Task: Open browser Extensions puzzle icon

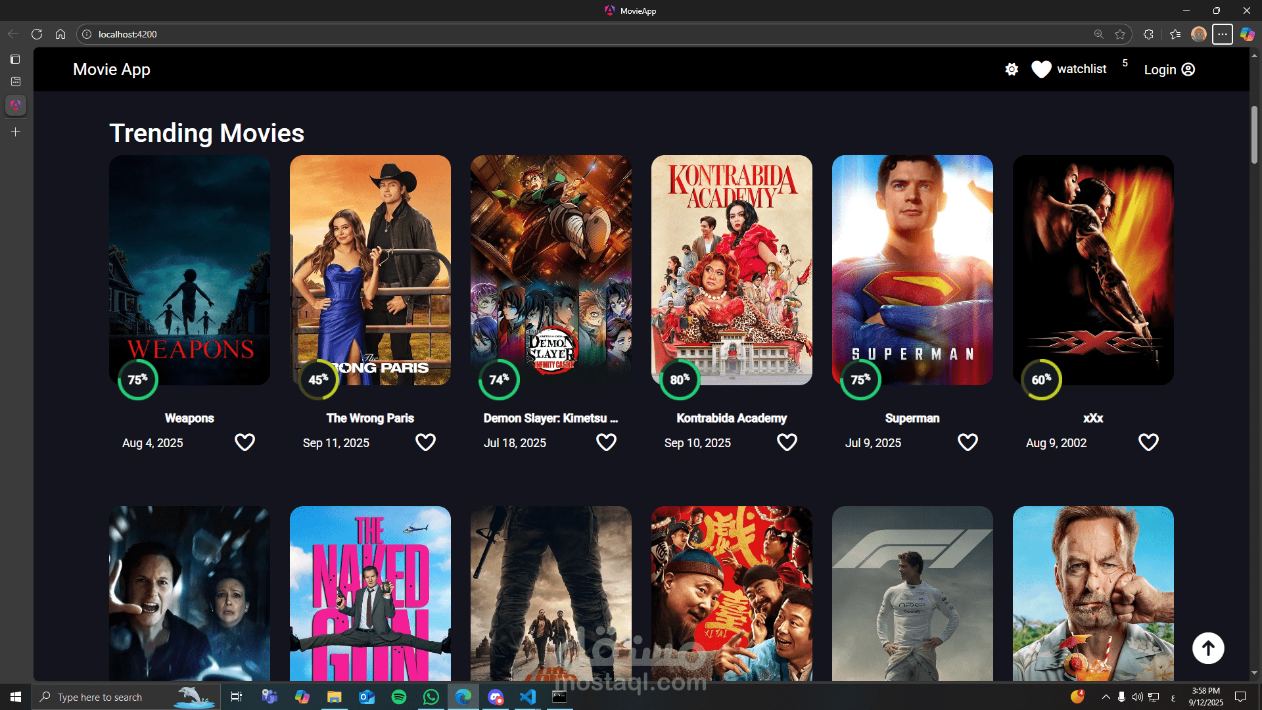Action: point(1148,34)
